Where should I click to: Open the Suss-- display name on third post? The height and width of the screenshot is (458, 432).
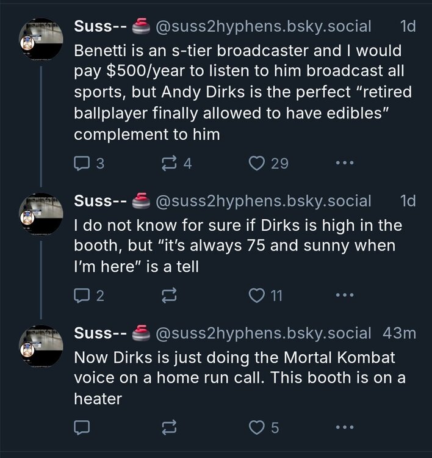[99, 333]
